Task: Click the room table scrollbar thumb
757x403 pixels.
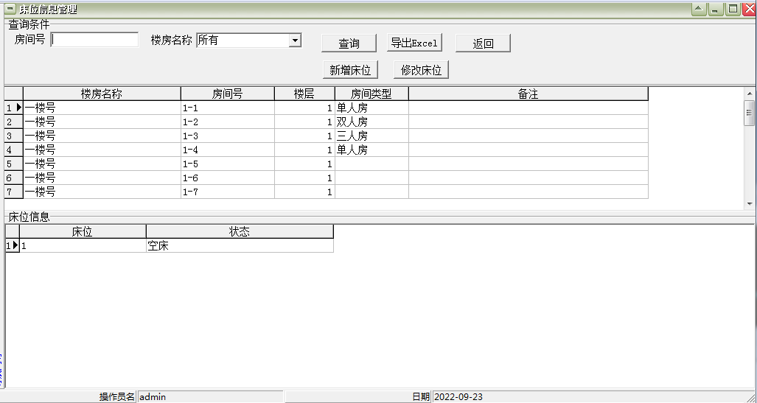Action: coord(750,113)
